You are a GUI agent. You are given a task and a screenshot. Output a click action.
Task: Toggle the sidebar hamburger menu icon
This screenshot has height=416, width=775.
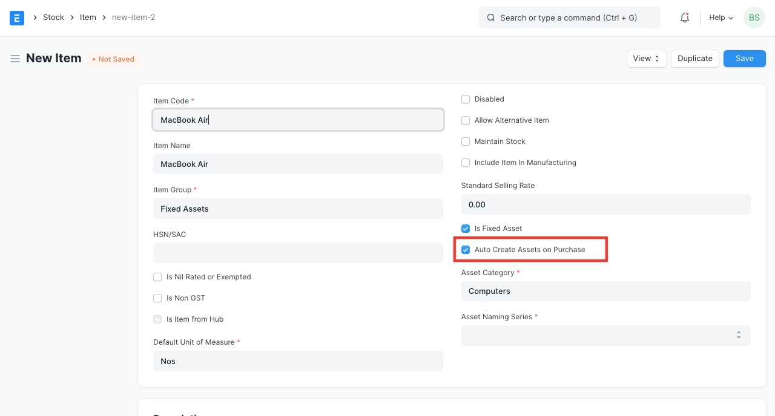(x=15, y=59)
